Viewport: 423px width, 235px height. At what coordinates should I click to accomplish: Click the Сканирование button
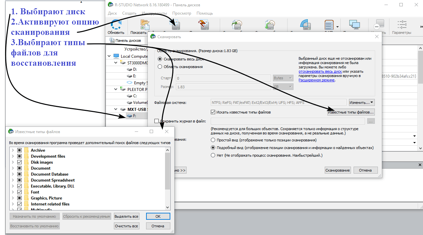click(338, 170)
